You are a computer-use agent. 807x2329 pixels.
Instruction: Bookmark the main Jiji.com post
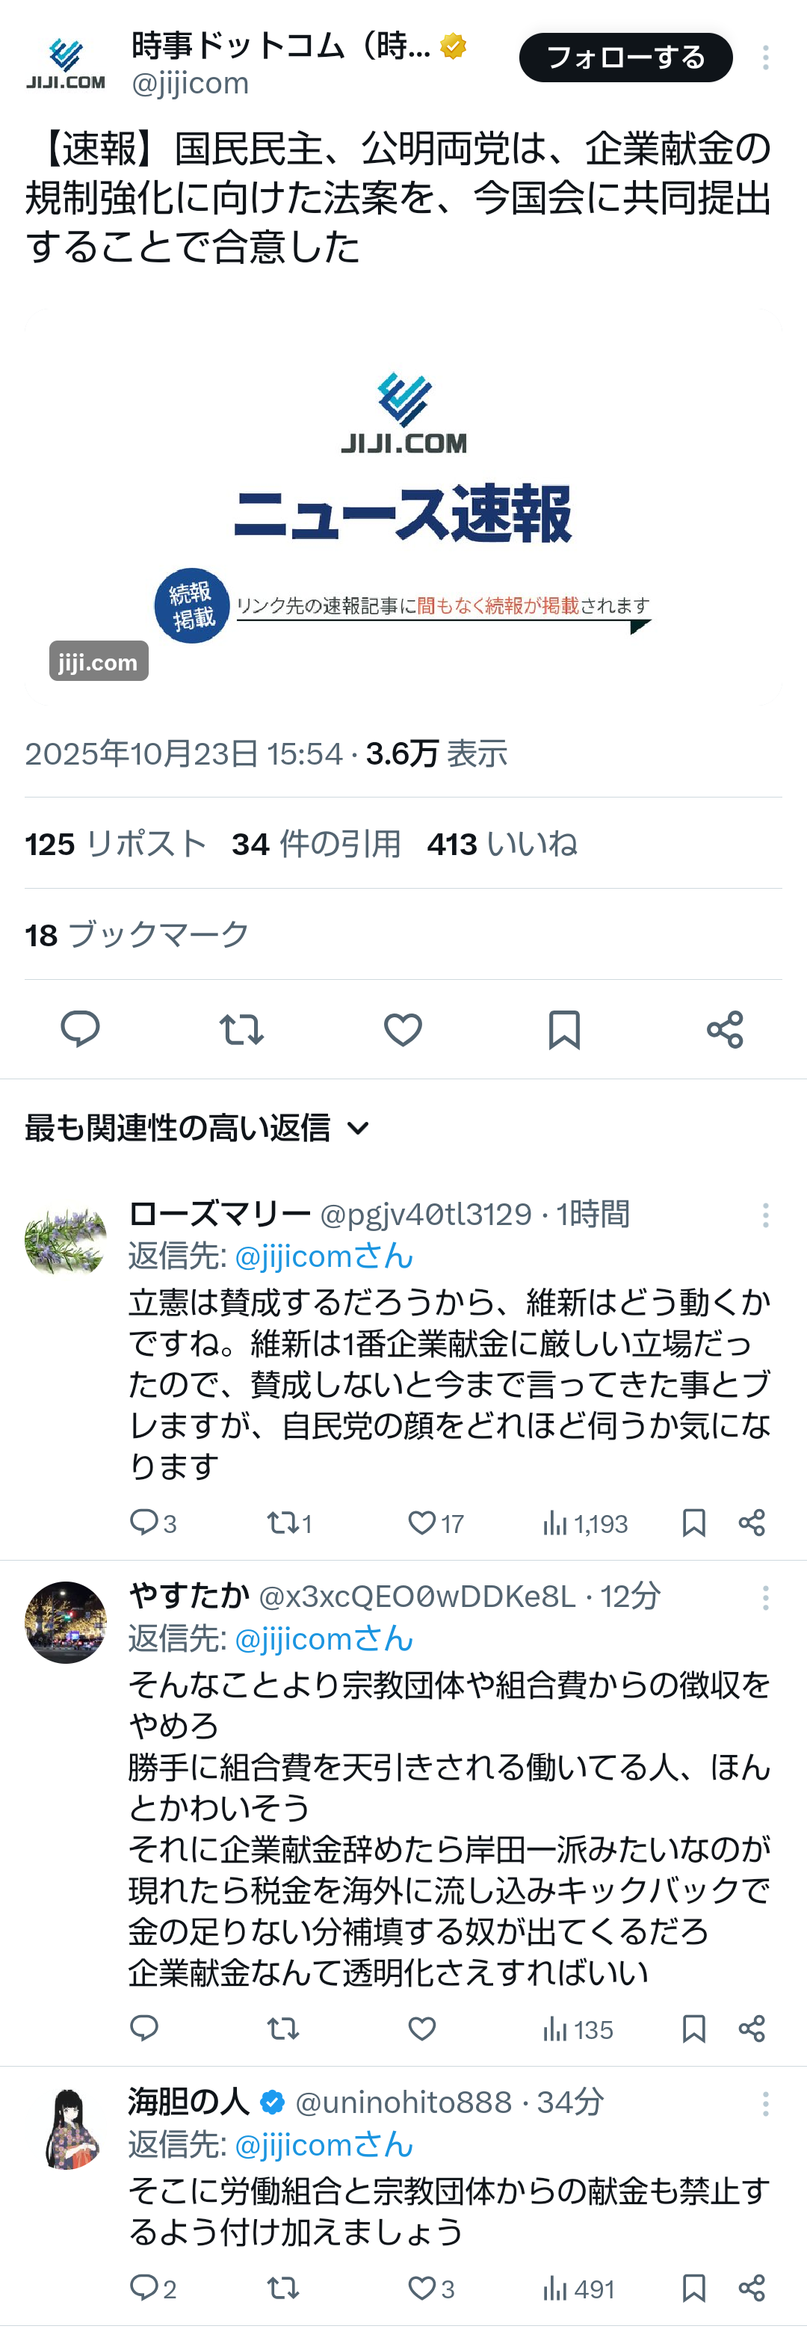click(x=564, y=1029)
